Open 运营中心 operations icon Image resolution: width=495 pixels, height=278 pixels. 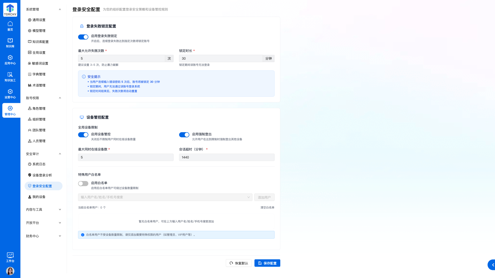tap(10, 94)
